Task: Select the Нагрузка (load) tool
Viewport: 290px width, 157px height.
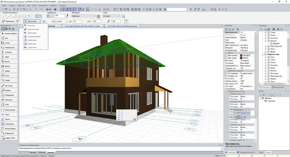Action: 9,100
